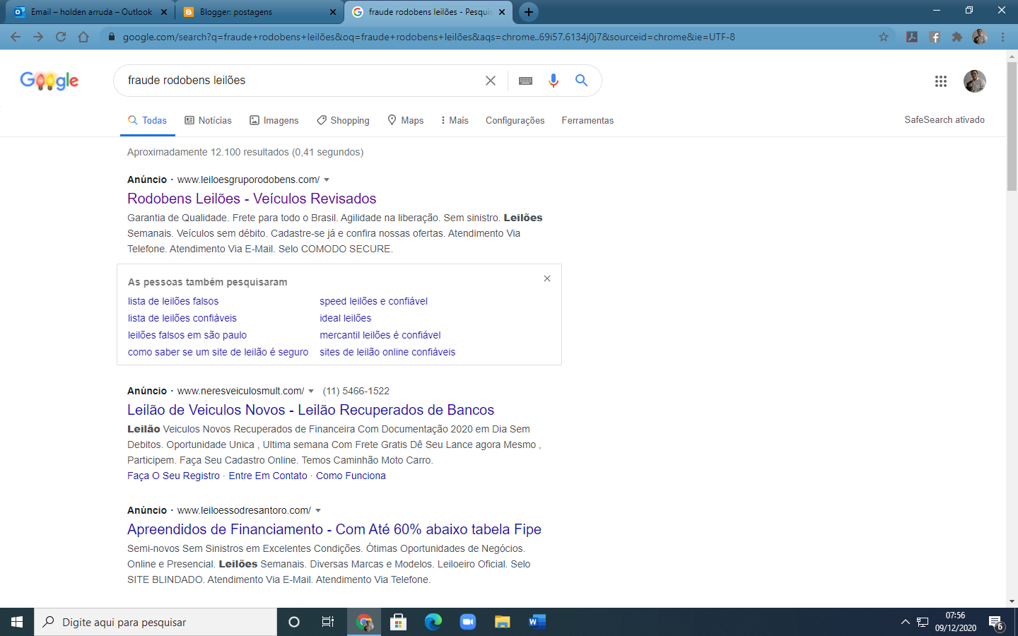
Task: Open the Chrome profile avatar in toolbar
Action: pyautogui.click(x=980, y=37)
